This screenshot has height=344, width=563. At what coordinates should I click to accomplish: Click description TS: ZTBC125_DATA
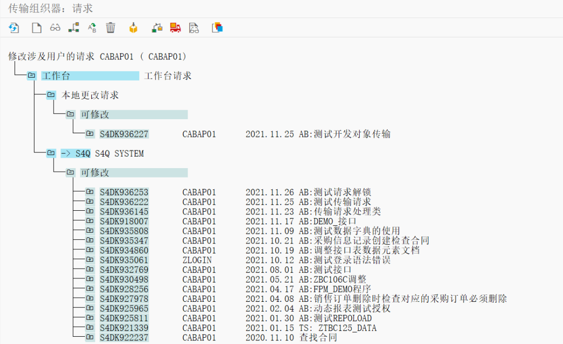337,327
